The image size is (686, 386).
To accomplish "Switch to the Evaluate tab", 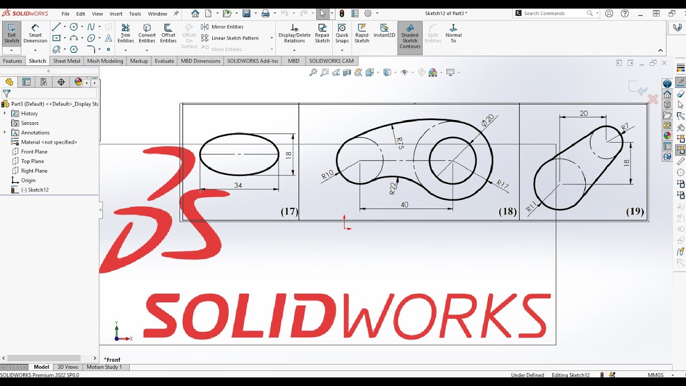I will pyautogui.click(x=165, y=61).
